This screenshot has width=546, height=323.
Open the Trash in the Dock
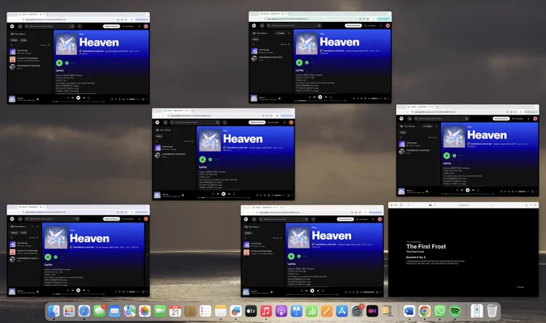(491, 311)
